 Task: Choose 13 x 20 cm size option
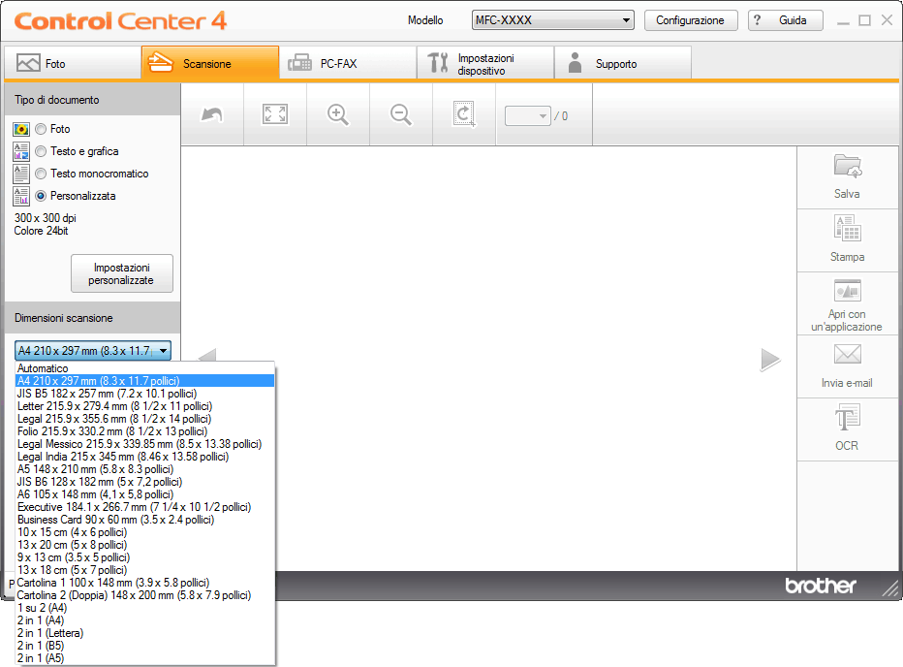pos(144,545)
